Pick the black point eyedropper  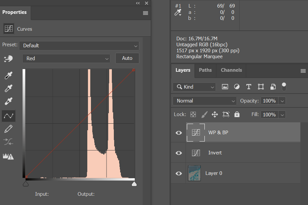[x=8, y=75]
